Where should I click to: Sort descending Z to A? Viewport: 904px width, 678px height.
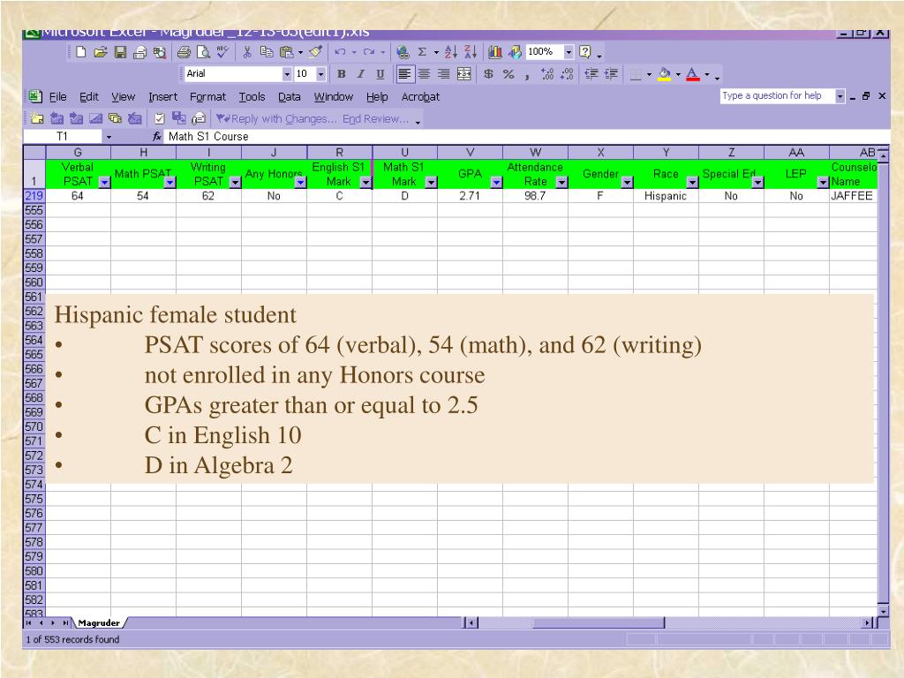pos(471,52)
